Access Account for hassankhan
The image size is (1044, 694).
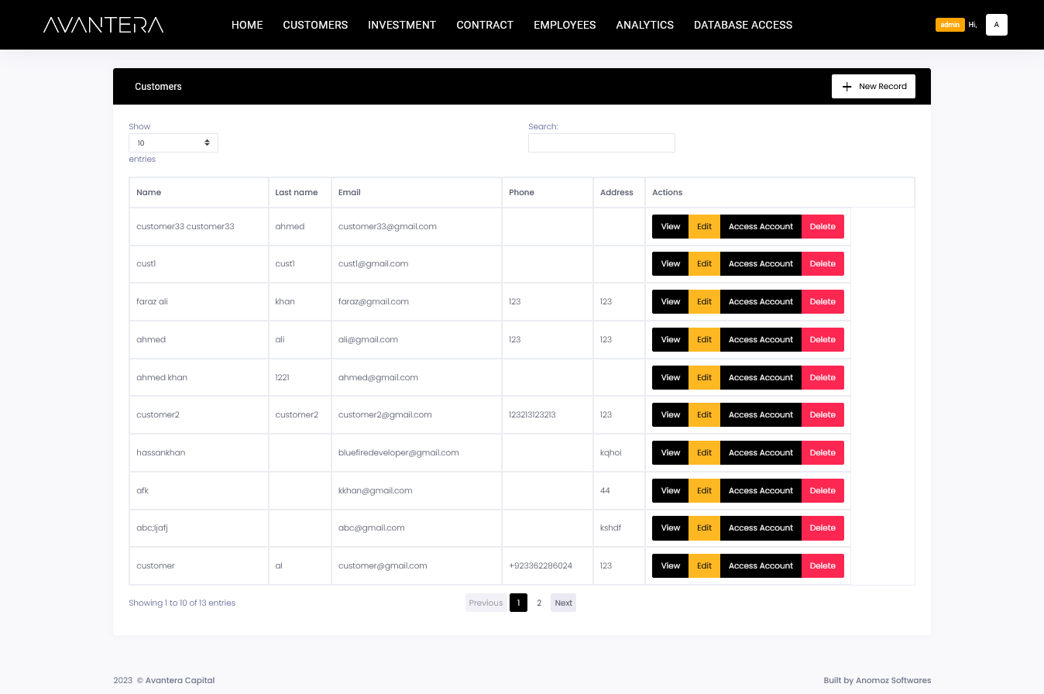point(761,453)
